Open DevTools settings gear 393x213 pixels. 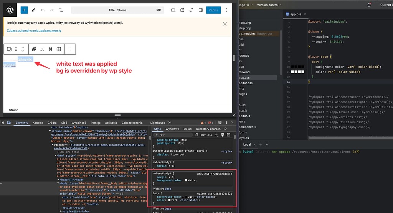coord(220,123)
